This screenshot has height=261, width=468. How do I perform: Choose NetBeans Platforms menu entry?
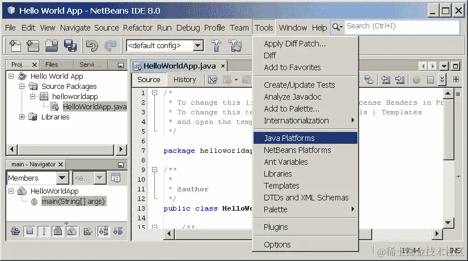305,150
